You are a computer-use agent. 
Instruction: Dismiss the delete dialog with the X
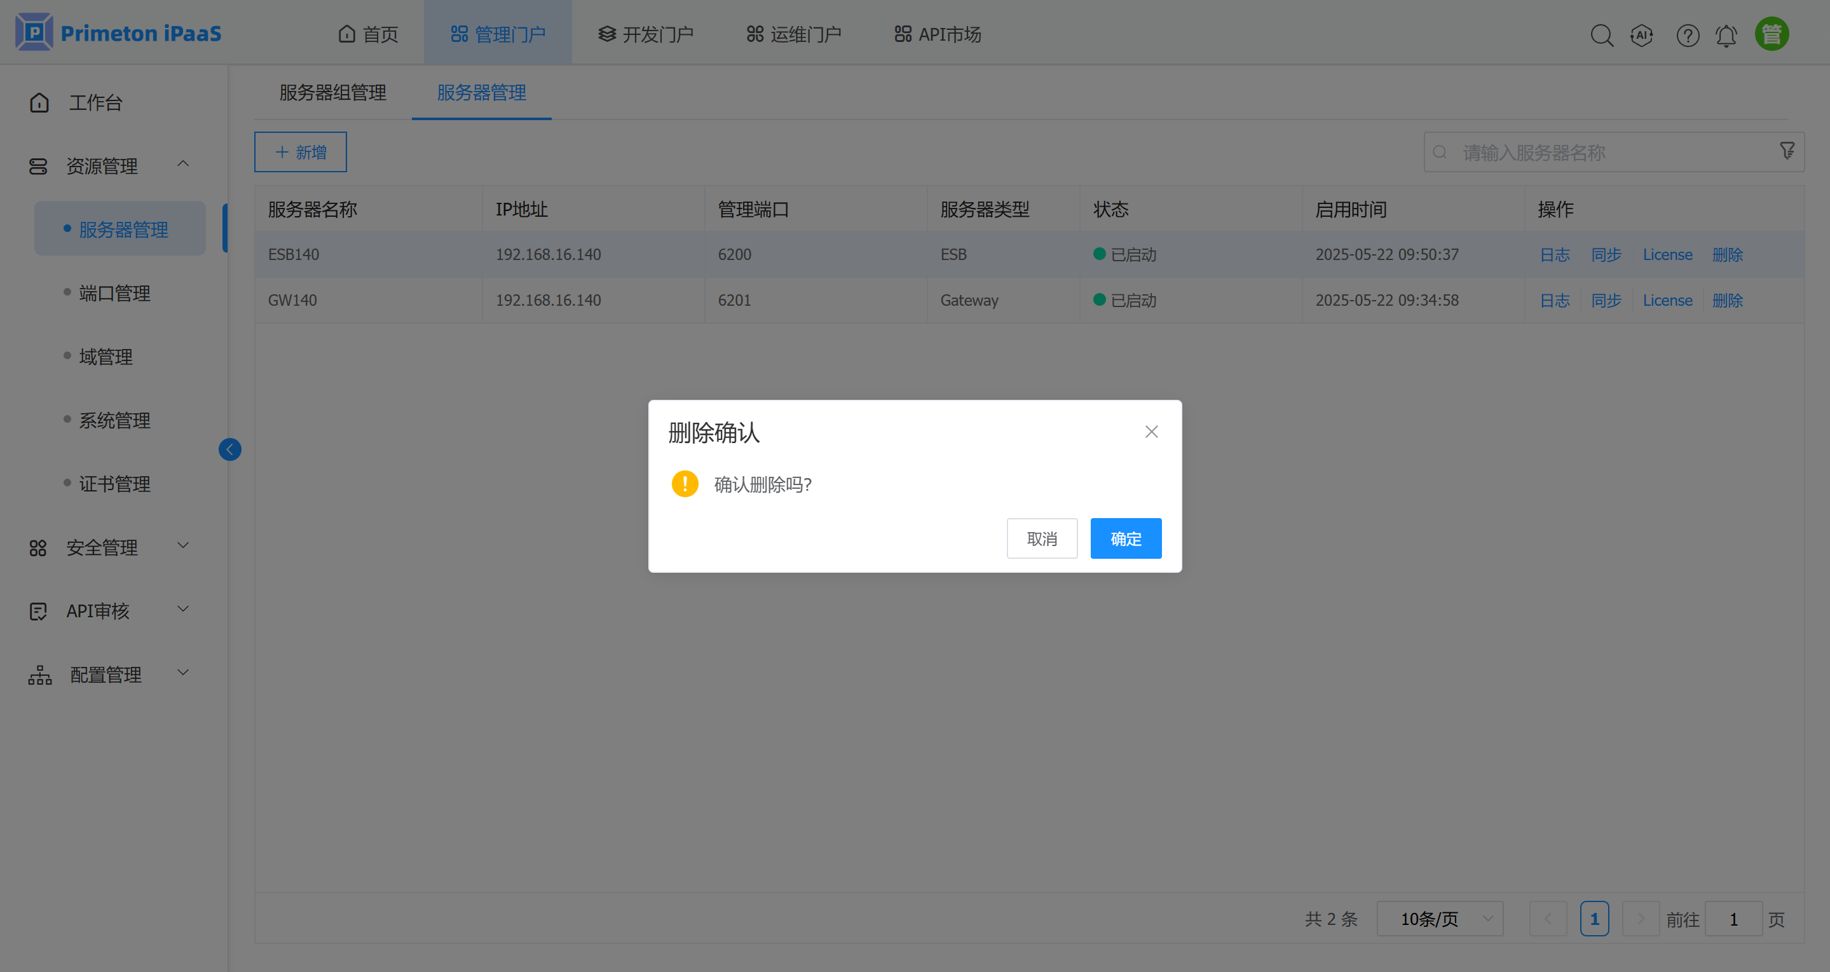pos(1151,431)
